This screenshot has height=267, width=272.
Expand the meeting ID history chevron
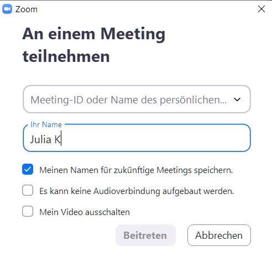tap(237, 100)
